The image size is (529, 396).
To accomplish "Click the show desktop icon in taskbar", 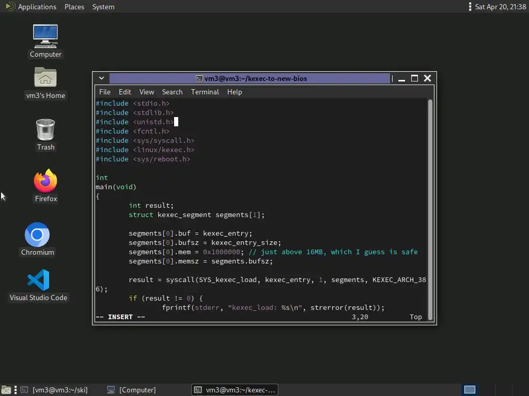I will tap(6, 390).
